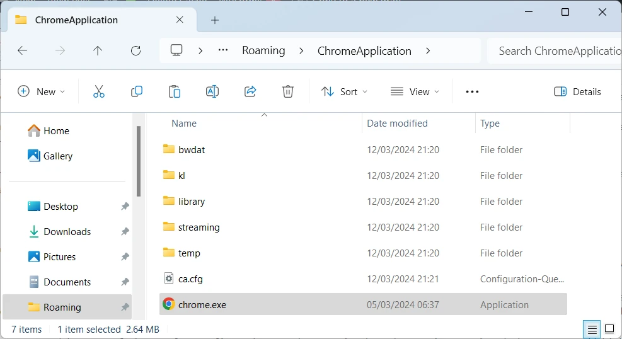Viewport: 622px width, 339px height.
Task: Expand chevron after This PC icon
Action: point(200,51)
